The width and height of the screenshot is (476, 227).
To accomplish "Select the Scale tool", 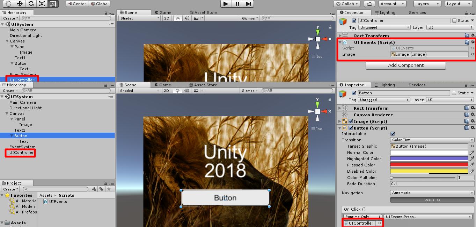I will [x=42, y=4].
